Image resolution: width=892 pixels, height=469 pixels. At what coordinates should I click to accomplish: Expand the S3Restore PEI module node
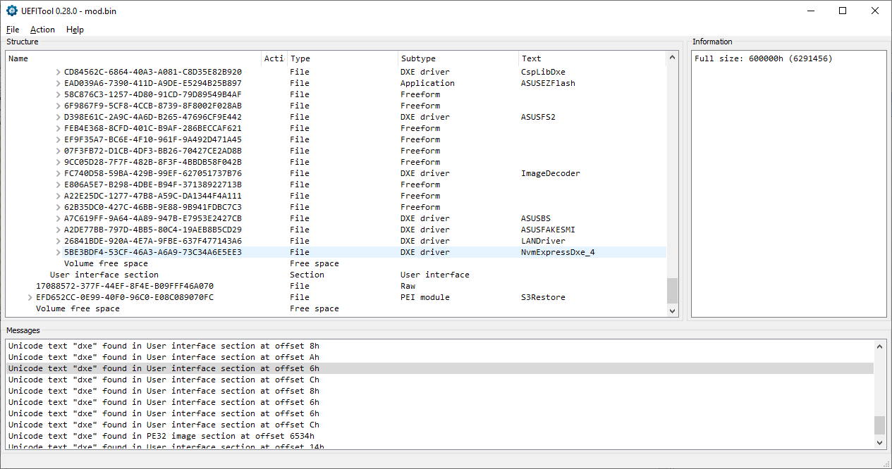click(30, 297)
